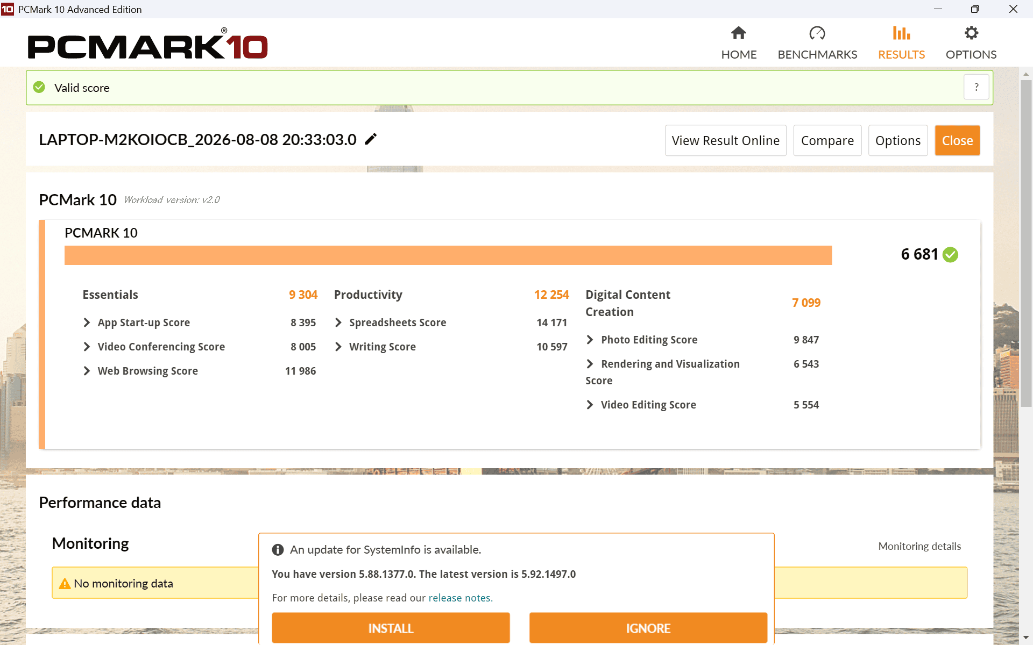This screenshot has height=645, width=1033.
Task: Click the Compare button
Action: pos(827,140)
